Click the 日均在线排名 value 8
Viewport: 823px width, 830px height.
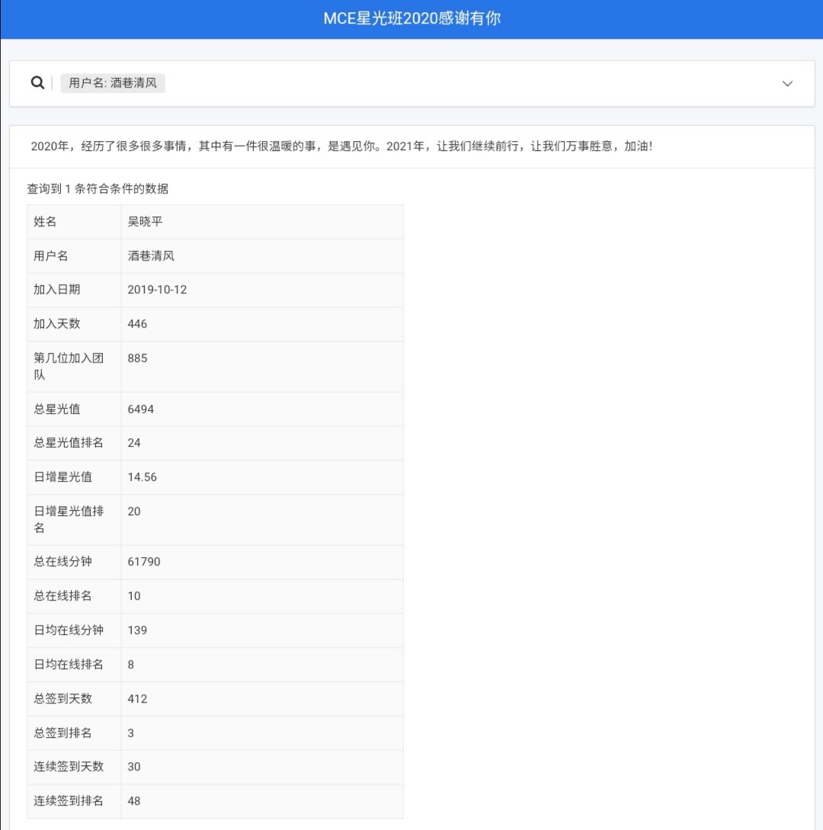pyautogui.click(x=131, y=665)
